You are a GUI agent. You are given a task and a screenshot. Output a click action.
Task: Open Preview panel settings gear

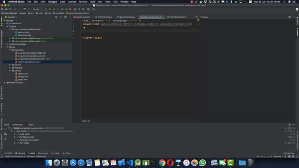[290, 17]
